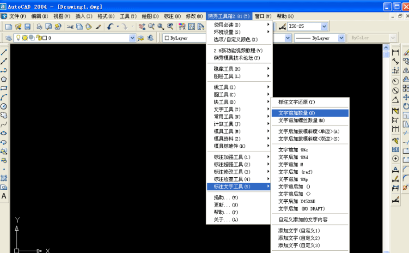The height and width of the screenshot is (253, 409).
Task: Select the Line drawing tool
Action: pos(4,52)
